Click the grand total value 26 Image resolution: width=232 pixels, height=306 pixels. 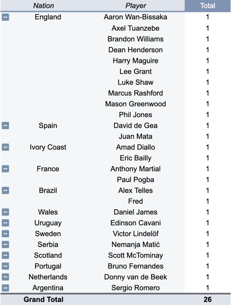pos(208,299)
